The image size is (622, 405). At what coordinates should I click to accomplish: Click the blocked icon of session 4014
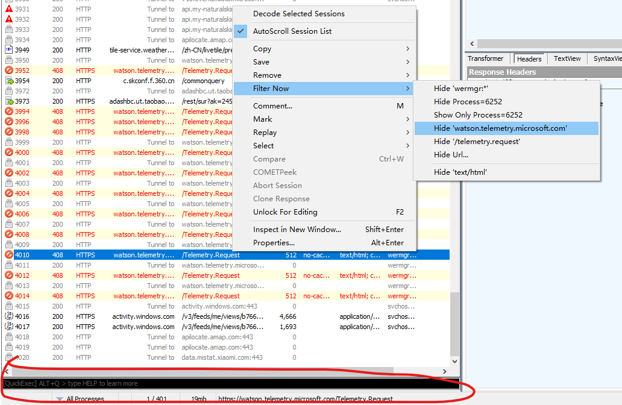[8, 296]
